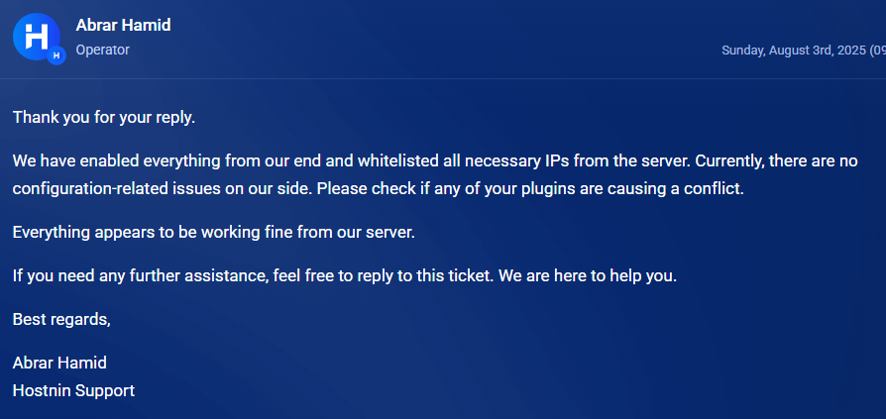Click the large Hostnin H avatar
Image resolution: width=886 pixels, height=419 pixels.
pos(36,37)
